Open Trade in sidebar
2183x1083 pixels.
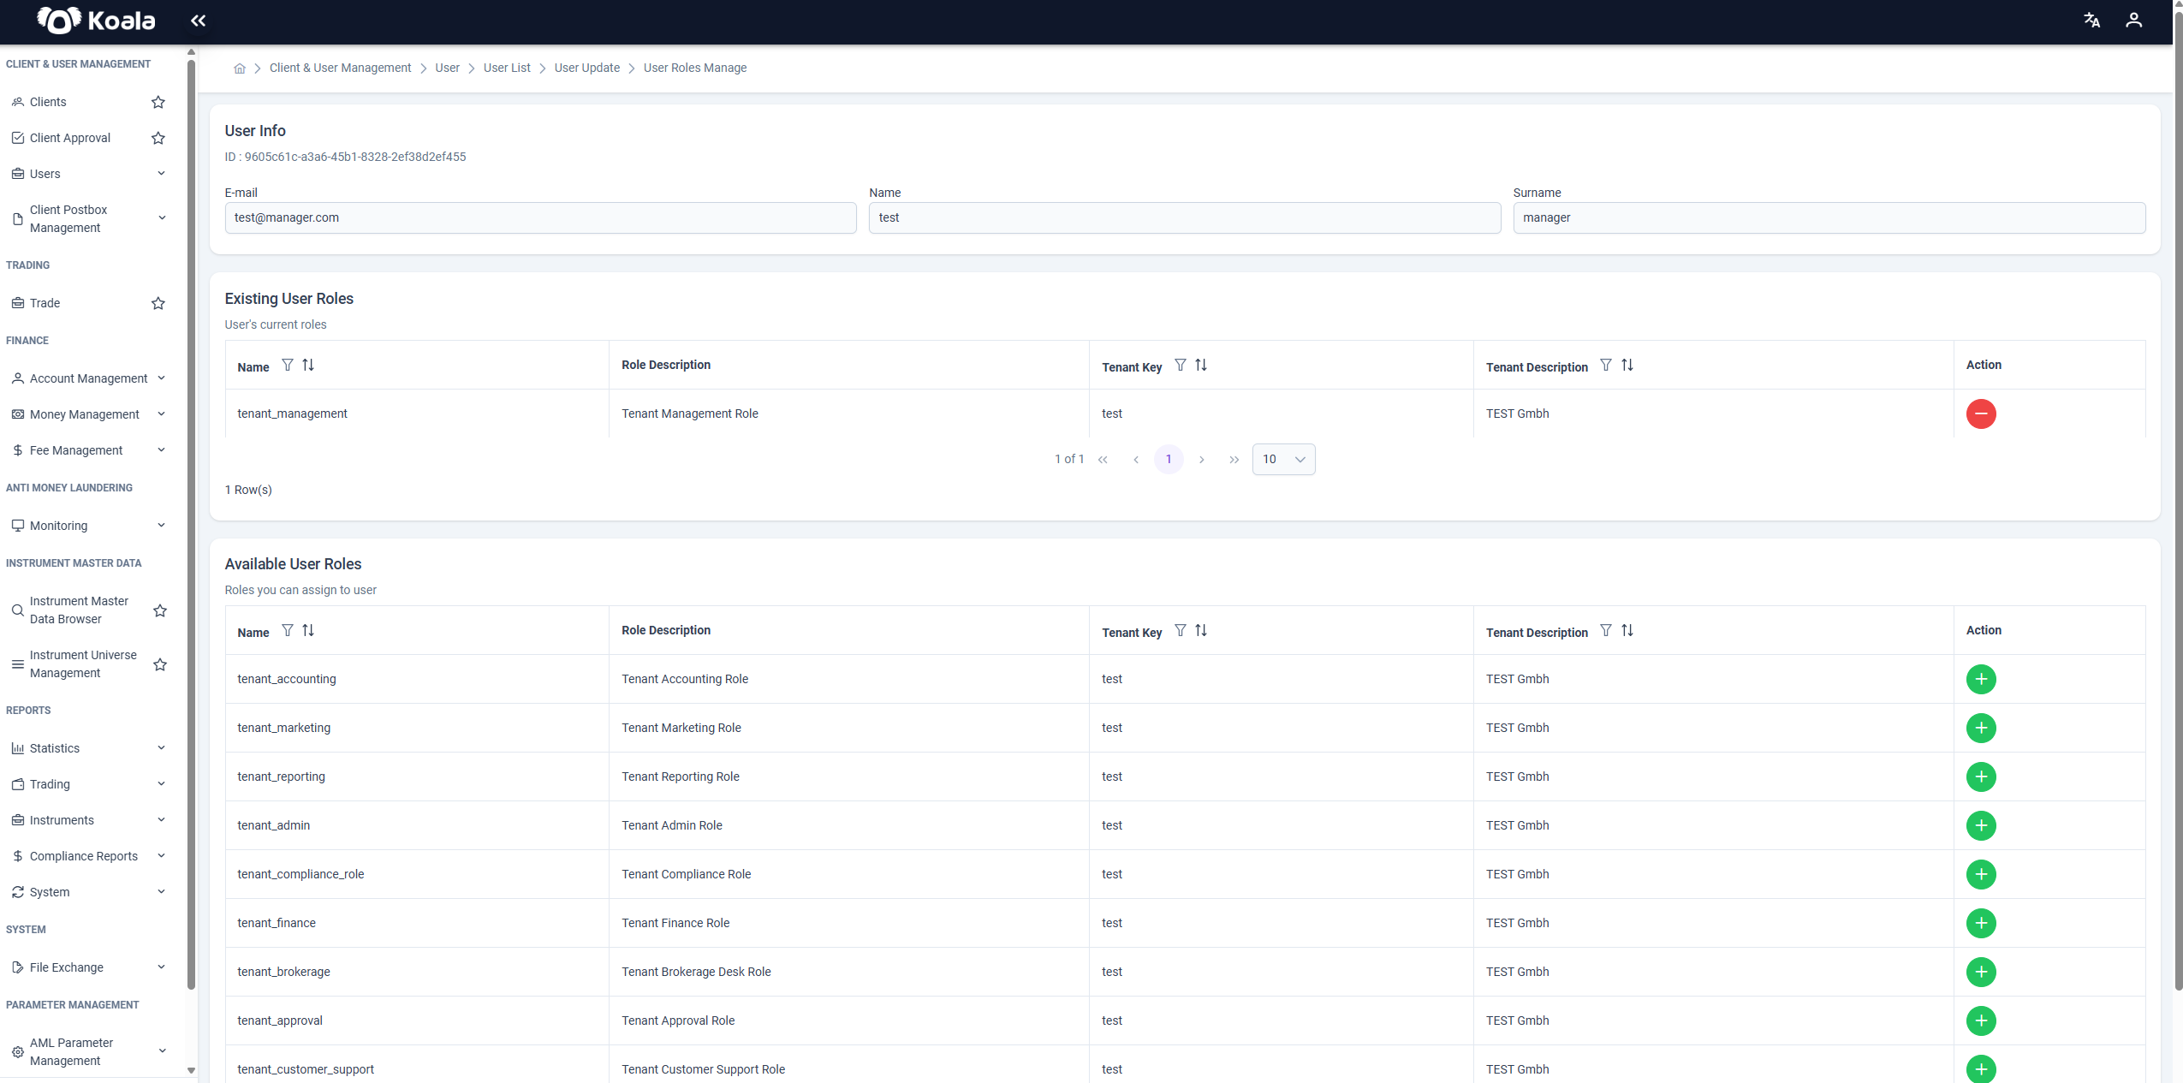[x=45, y=303]
